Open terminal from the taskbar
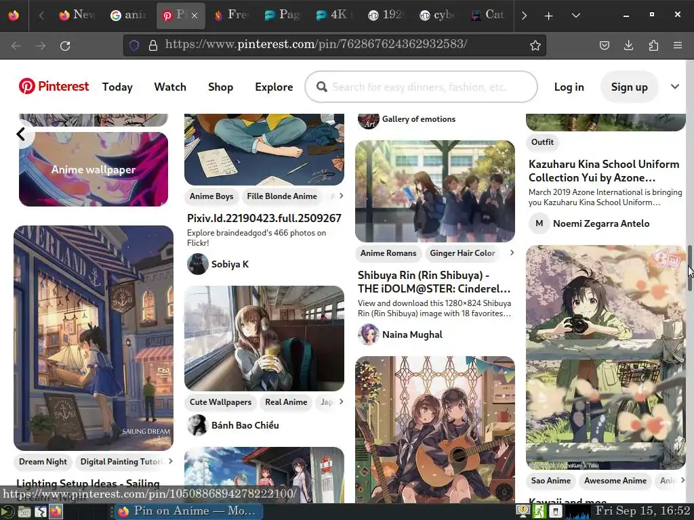Viewport: 694px width, 520px height. point(40,512)
